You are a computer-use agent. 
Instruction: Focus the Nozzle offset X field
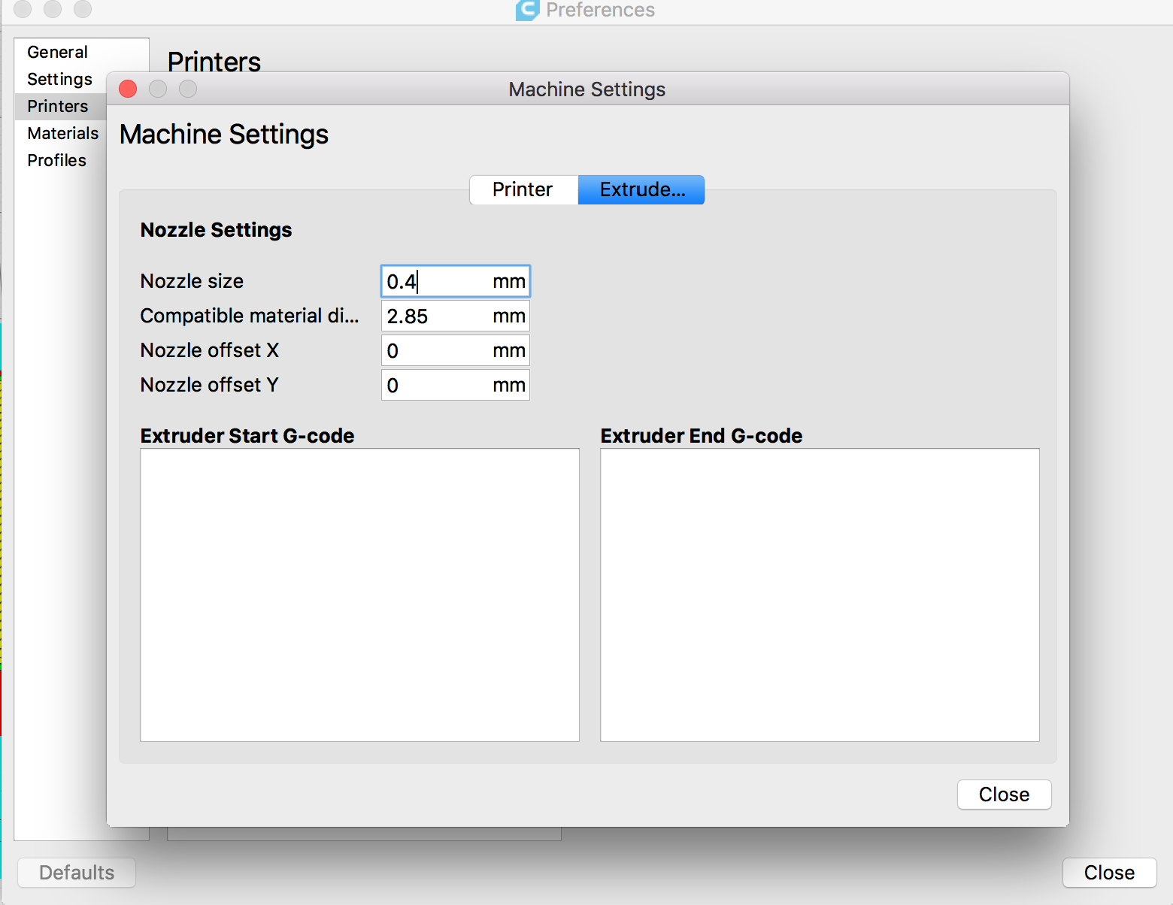click(x=436, y=350)
